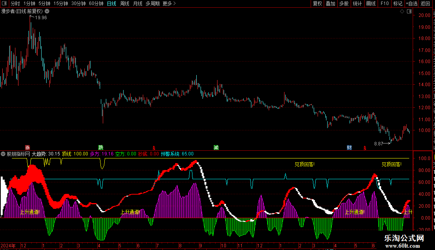Open the 股朋指标网 indicator dropdown

[3, 154]
